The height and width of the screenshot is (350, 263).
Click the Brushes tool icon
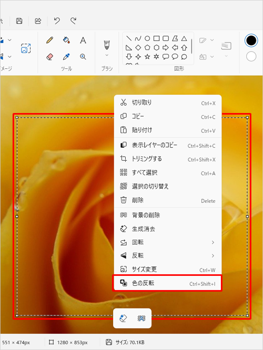107,45
